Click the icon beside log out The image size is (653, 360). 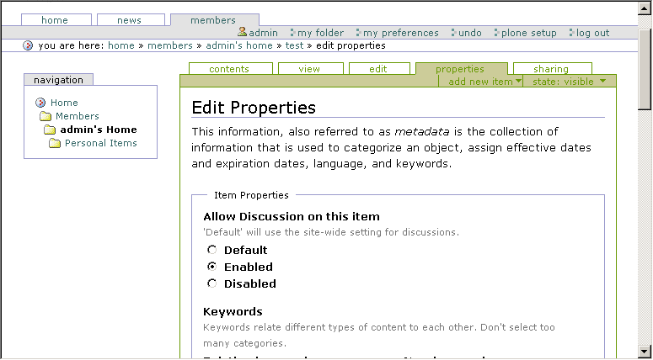[x=571, y=33]
